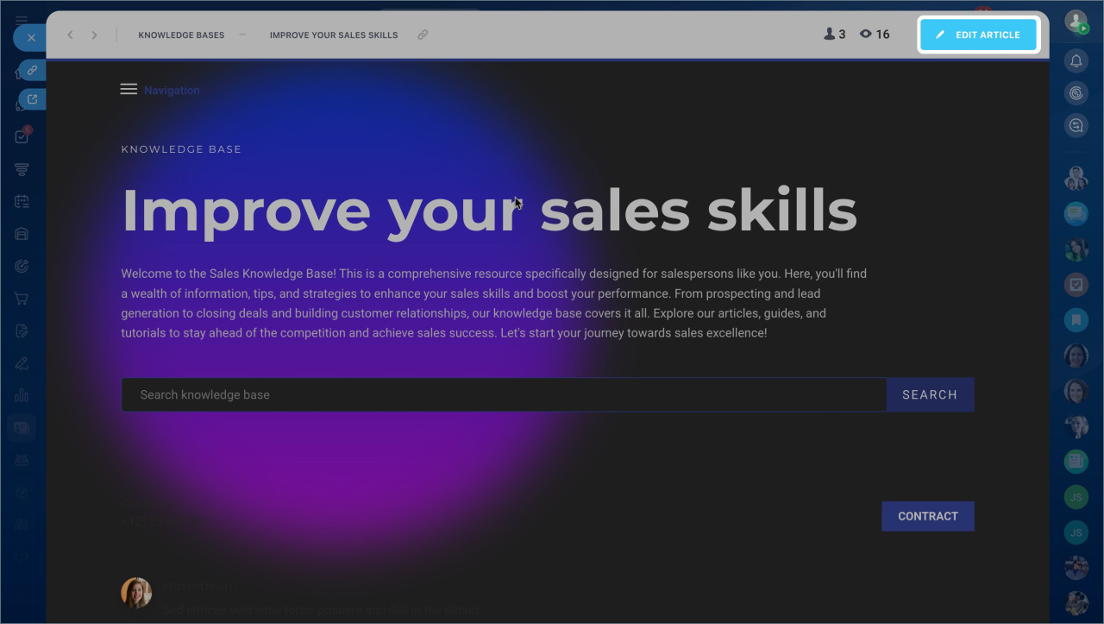Viewport: 1104px width, 624px height.
Task: Click the Edit Article button
Action: (x=978, y=35)
